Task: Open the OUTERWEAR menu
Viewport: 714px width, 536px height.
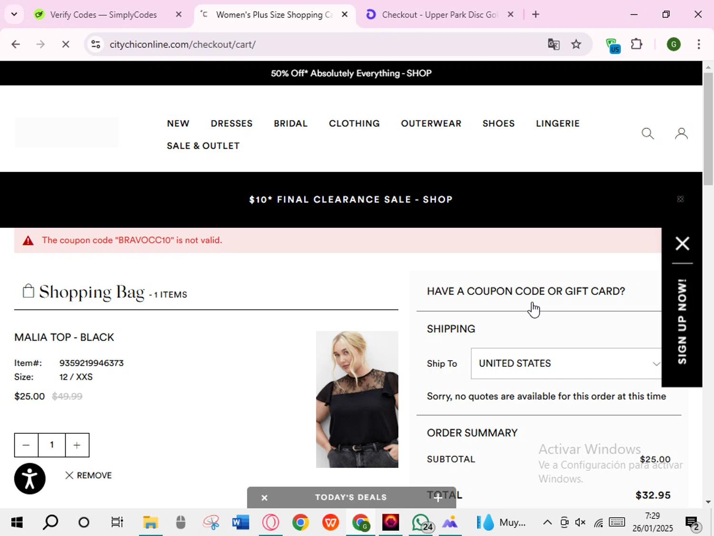Action: pos(431,123)
